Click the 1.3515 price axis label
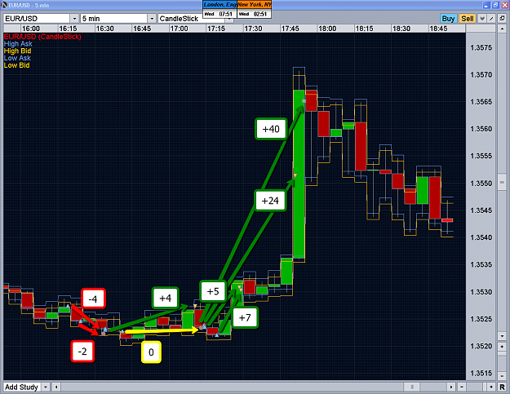The height and width of the screenshot is (394, 510). tap(481, 373)
